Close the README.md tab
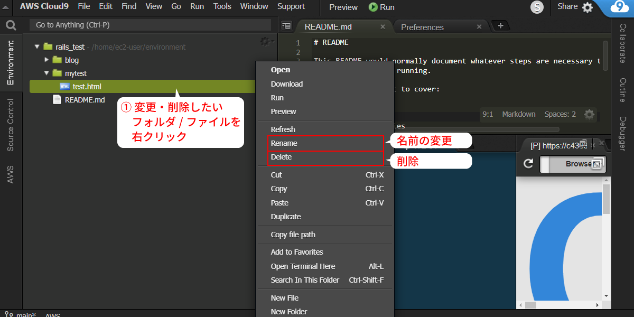The width and height of the screenshot is (634, 317). (383, 26)
